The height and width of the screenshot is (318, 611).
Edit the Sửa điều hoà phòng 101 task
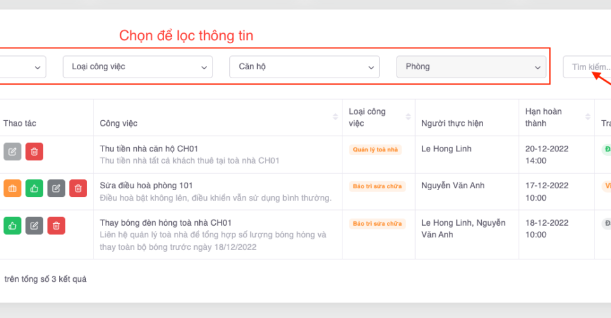pyautogui.click(x=56, y=188)
